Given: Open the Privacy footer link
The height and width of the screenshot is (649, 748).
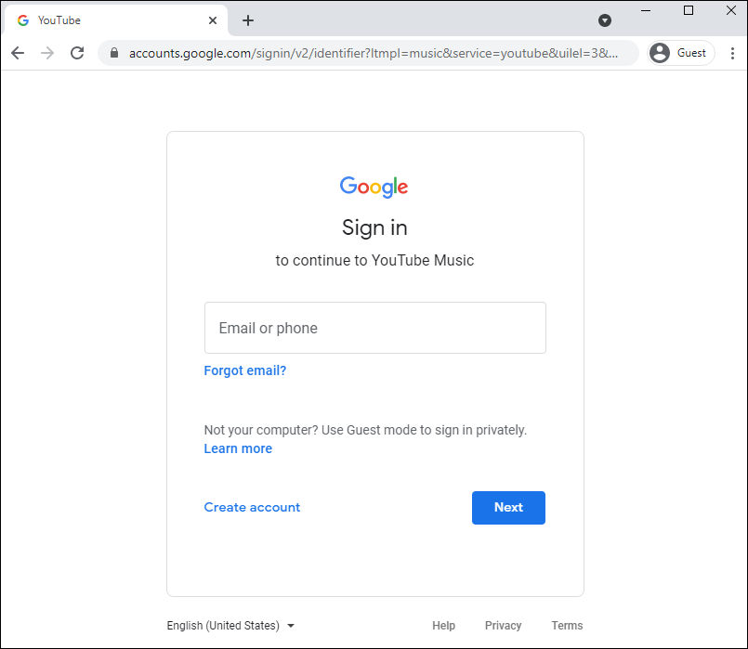Looking at the screenshot, I should [x=503, y=626].
